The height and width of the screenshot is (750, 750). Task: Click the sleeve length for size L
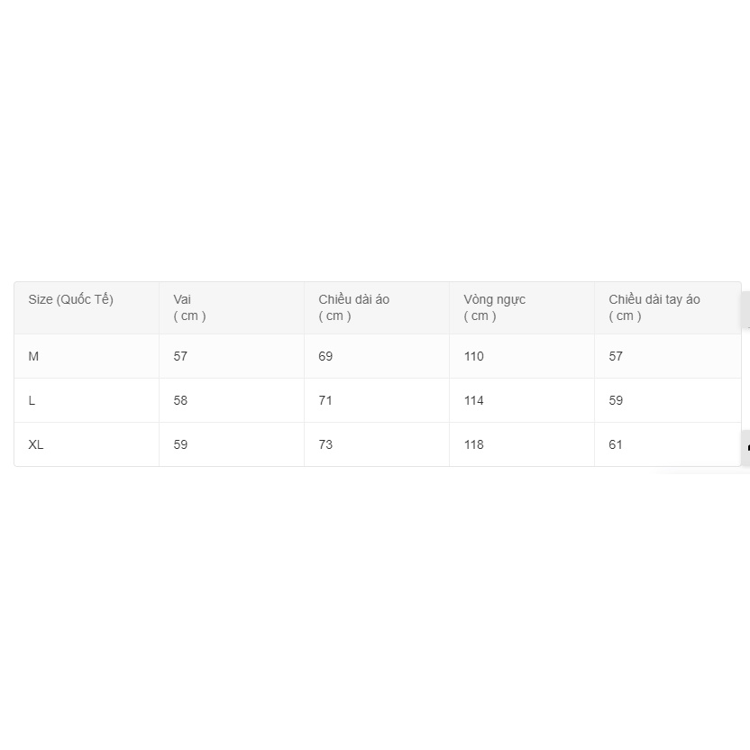point(616,400)
